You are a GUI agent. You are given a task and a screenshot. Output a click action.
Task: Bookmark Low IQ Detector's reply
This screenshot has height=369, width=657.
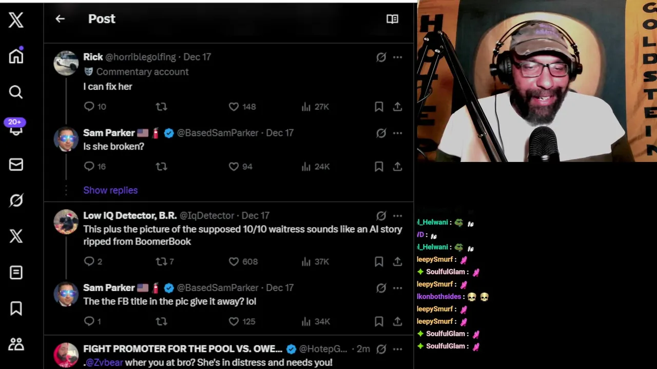(x=379, y=261)
